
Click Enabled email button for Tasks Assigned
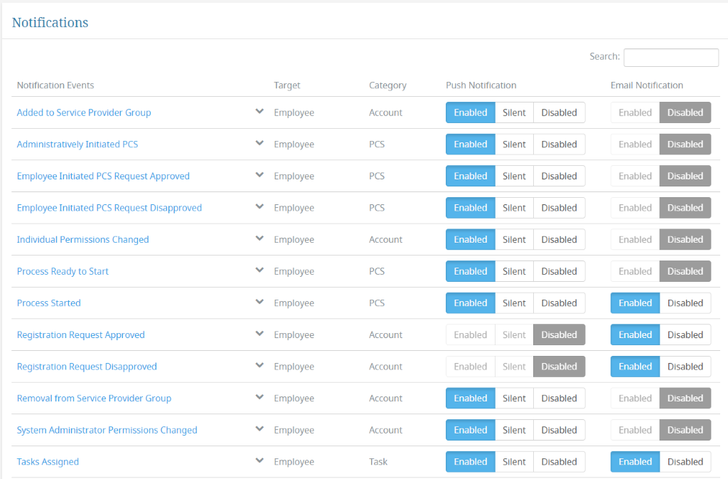click(x=635, y=462)
